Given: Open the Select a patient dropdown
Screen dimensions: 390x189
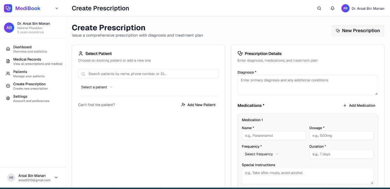Looking at the screenshot, I should pos(97,87).
